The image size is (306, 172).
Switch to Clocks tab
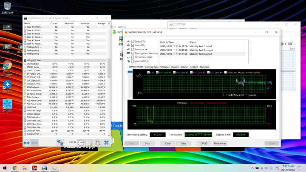point(184,67)
